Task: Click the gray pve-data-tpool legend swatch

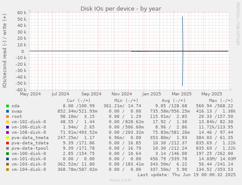Action: (8, 148)
